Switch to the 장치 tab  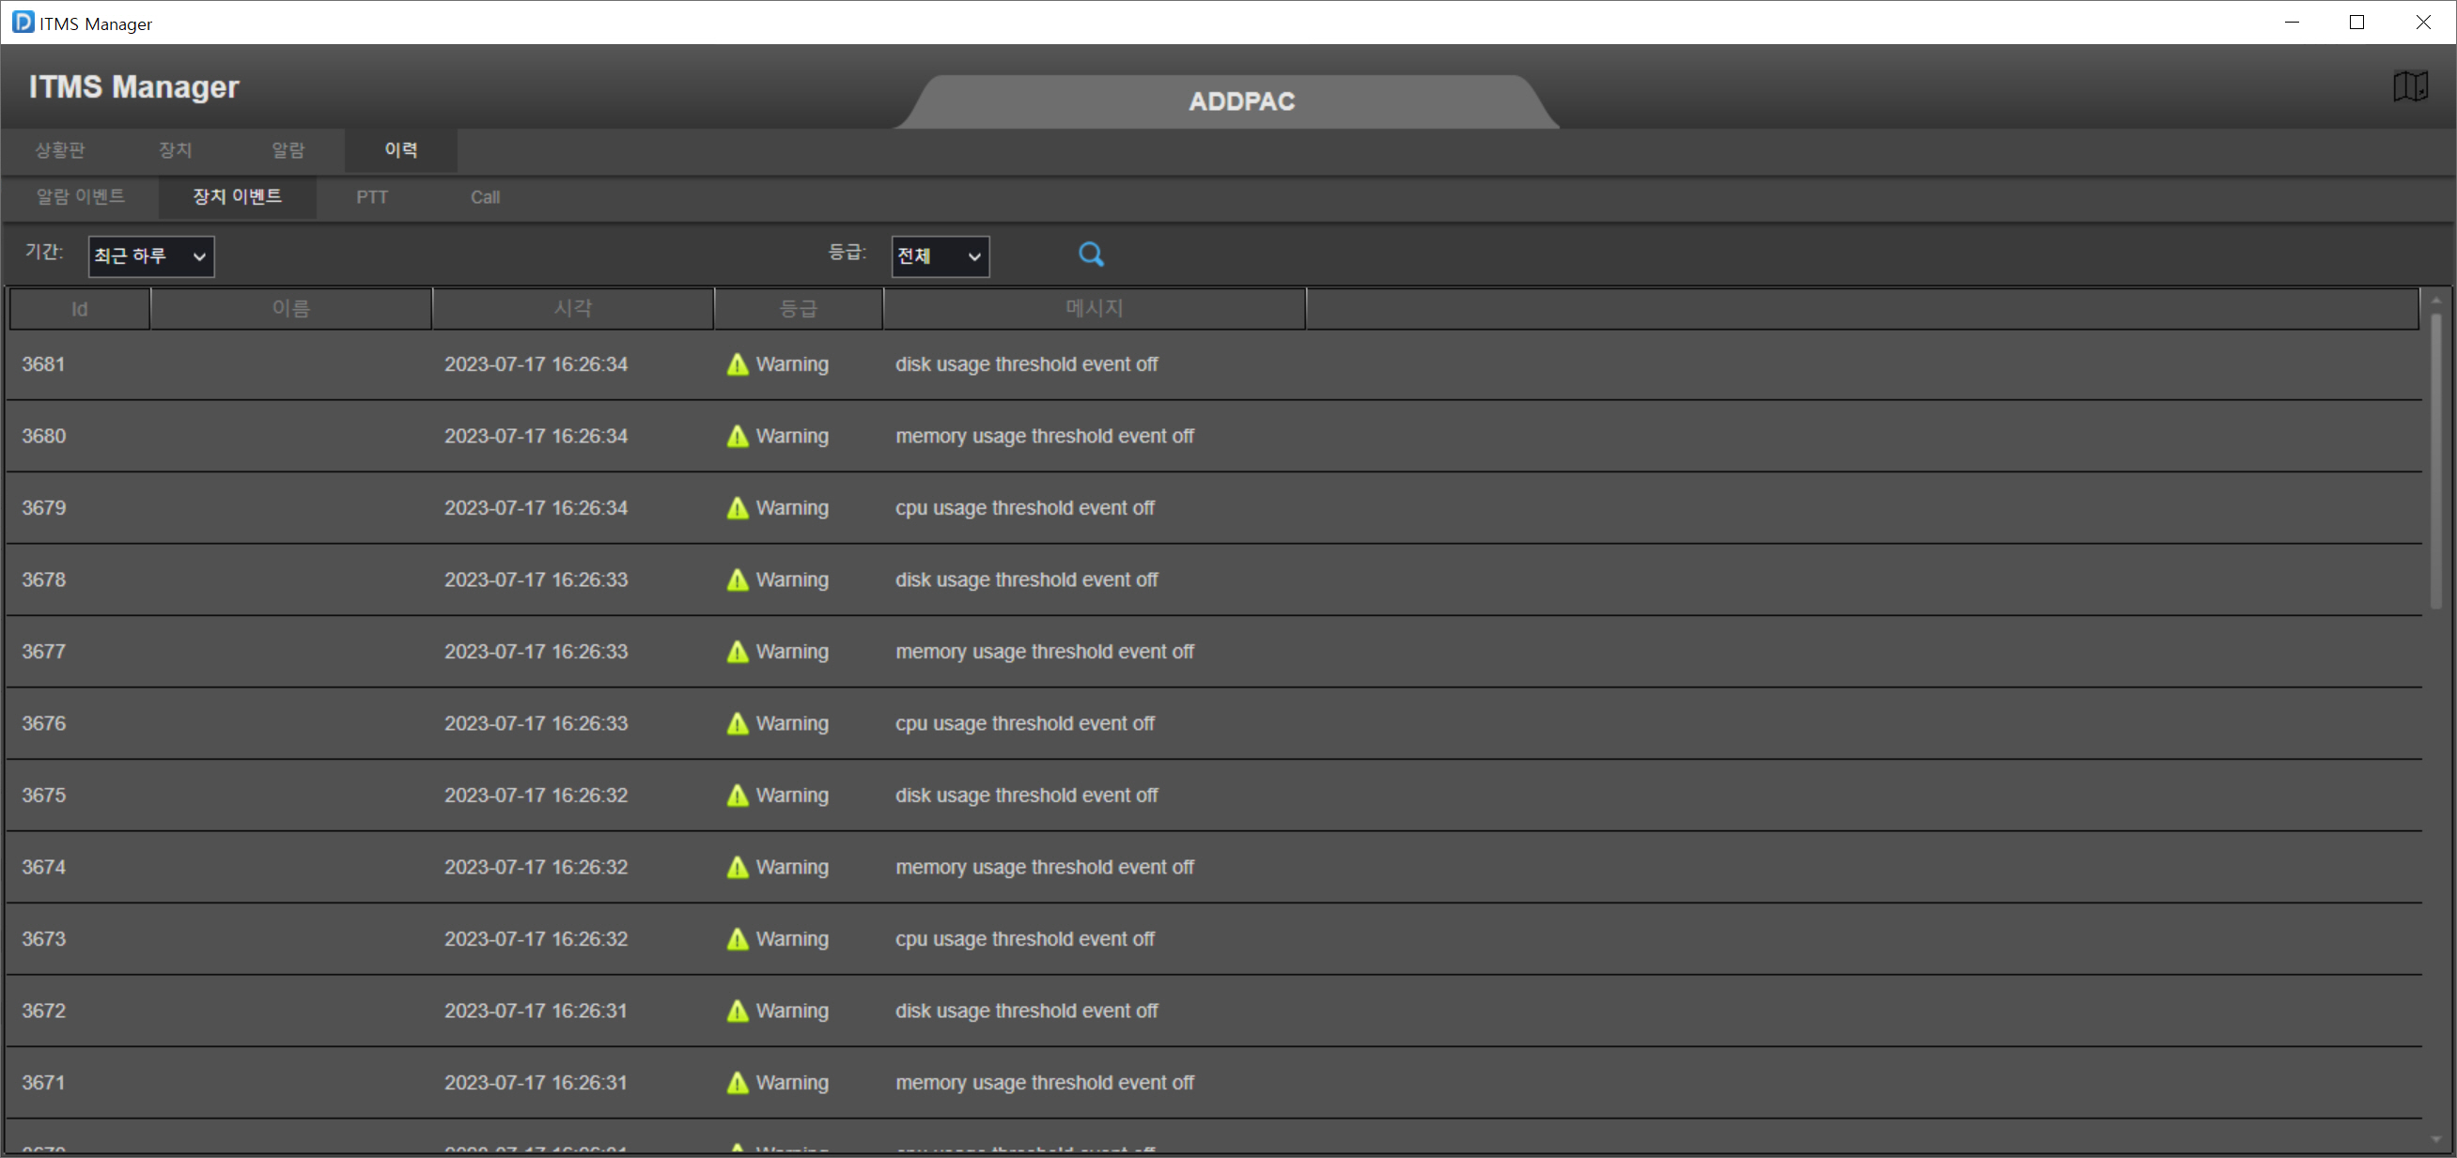point(175,149)
